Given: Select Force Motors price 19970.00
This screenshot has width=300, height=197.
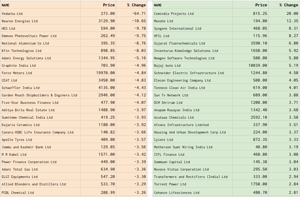Looking at the screenshot, I should [98, 73].
